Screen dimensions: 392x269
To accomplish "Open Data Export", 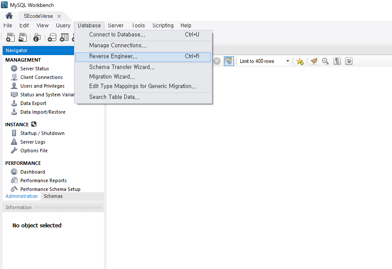I will click(33, 103).
